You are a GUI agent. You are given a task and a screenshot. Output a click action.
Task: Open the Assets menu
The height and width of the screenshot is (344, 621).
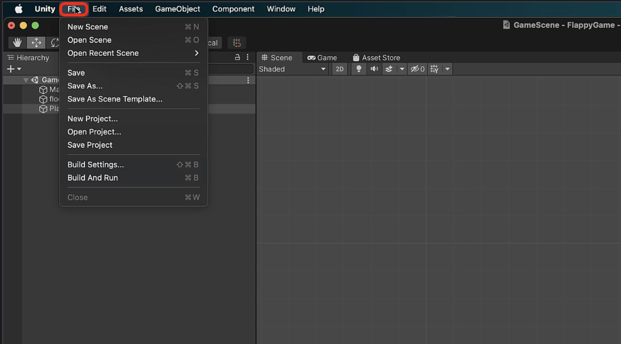(x=131, y=9)
